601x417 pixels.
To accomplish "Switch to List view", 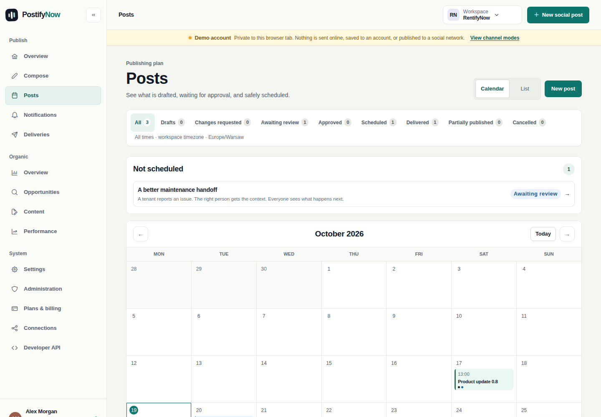I will 525,89.
